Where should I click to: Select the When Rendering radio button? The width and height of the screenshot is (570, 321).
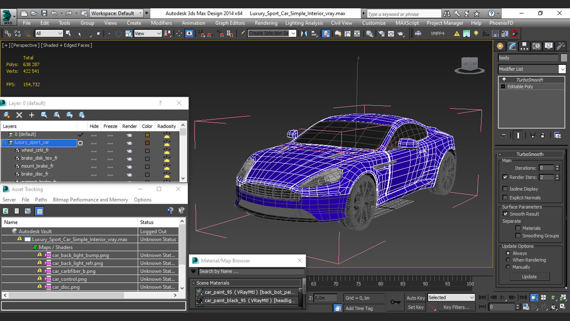(508, 260)
